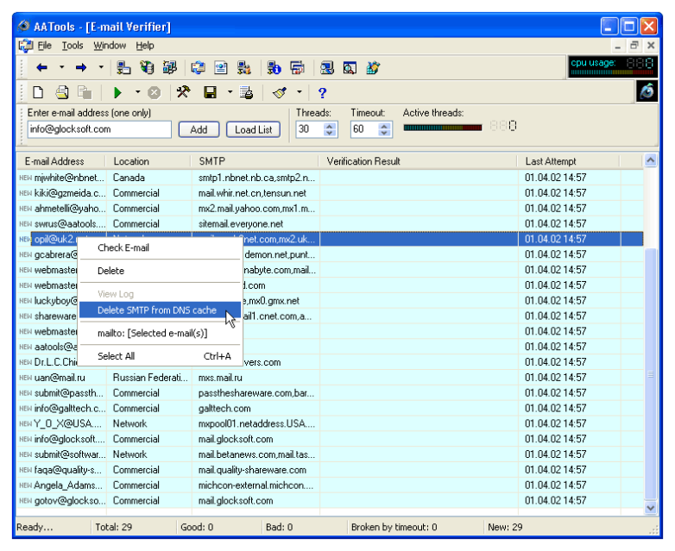Screen dimensions: 675x551
Task: Choose Select All in context menu
Action: pos(160,356)
